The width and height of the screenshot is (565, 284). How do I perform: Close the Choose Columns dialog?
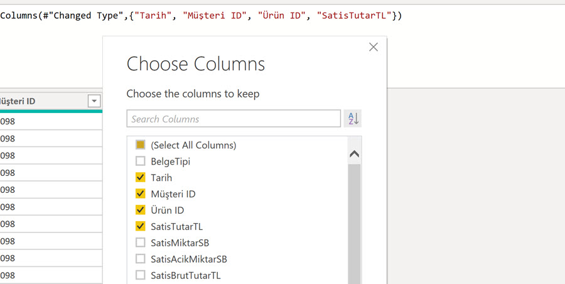(x=374, y=47)
